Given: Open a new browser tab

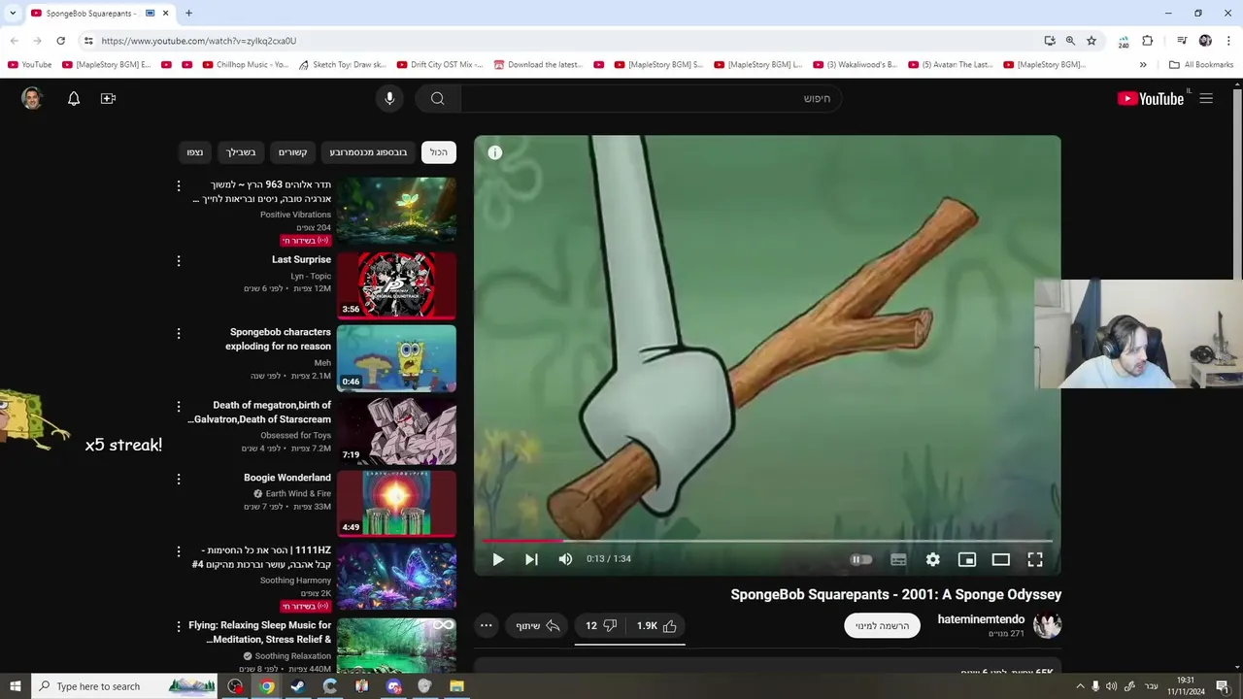Looking at the screenshot, I should (x=188, y=13).
